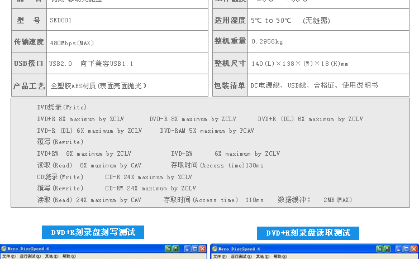Open 帮助 menu in right Nero window

pos(279,256)
